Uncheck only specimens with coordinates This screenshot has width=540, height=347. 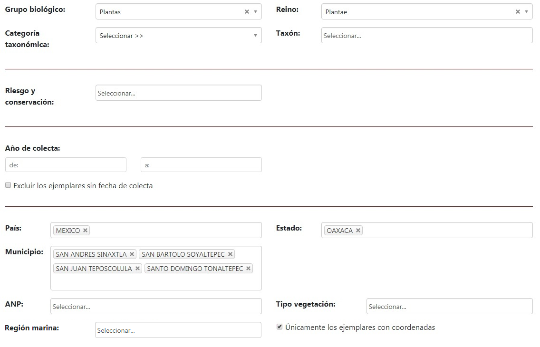(x=280, y=327)
